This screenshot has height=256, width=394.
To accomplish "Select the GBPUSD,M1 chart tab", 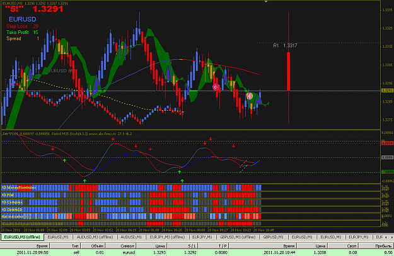I will (273, 237).
